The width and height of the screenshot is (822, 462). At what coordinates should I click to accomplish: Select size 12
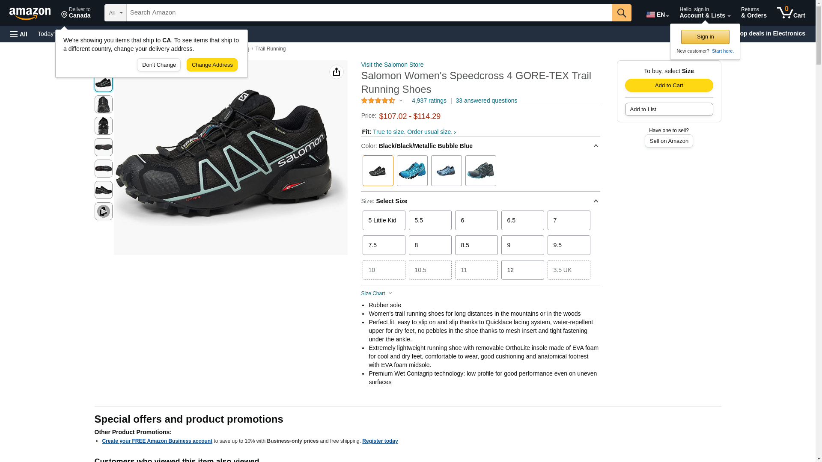(x=522, y=270)
